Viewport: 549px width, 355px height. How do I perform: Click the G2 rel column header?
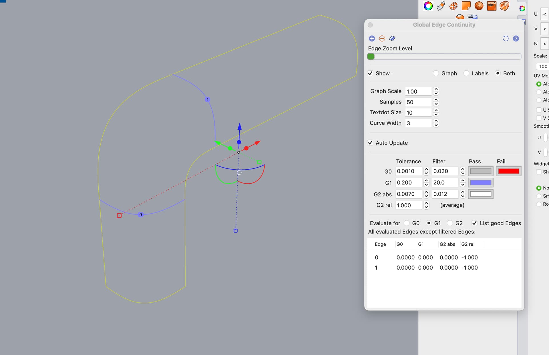coord(472,244)
